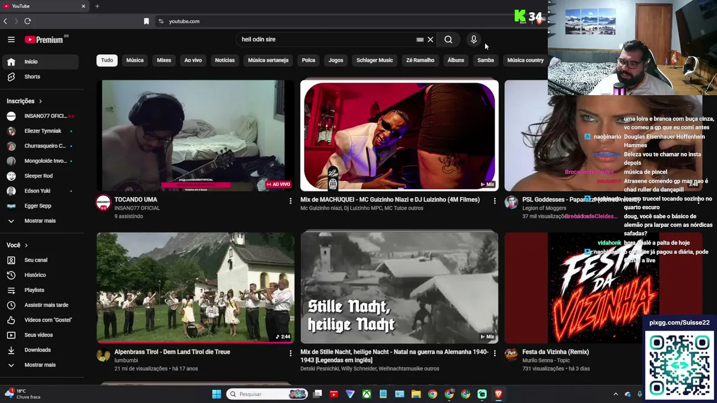Filter by Notícias chip

point(225,60)
